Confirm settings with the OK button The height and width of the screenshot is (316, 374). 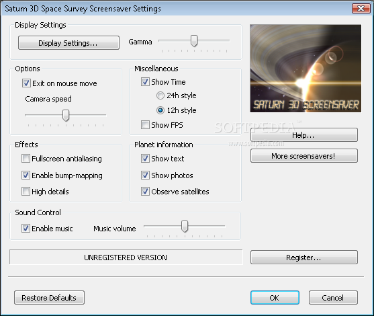275,298
